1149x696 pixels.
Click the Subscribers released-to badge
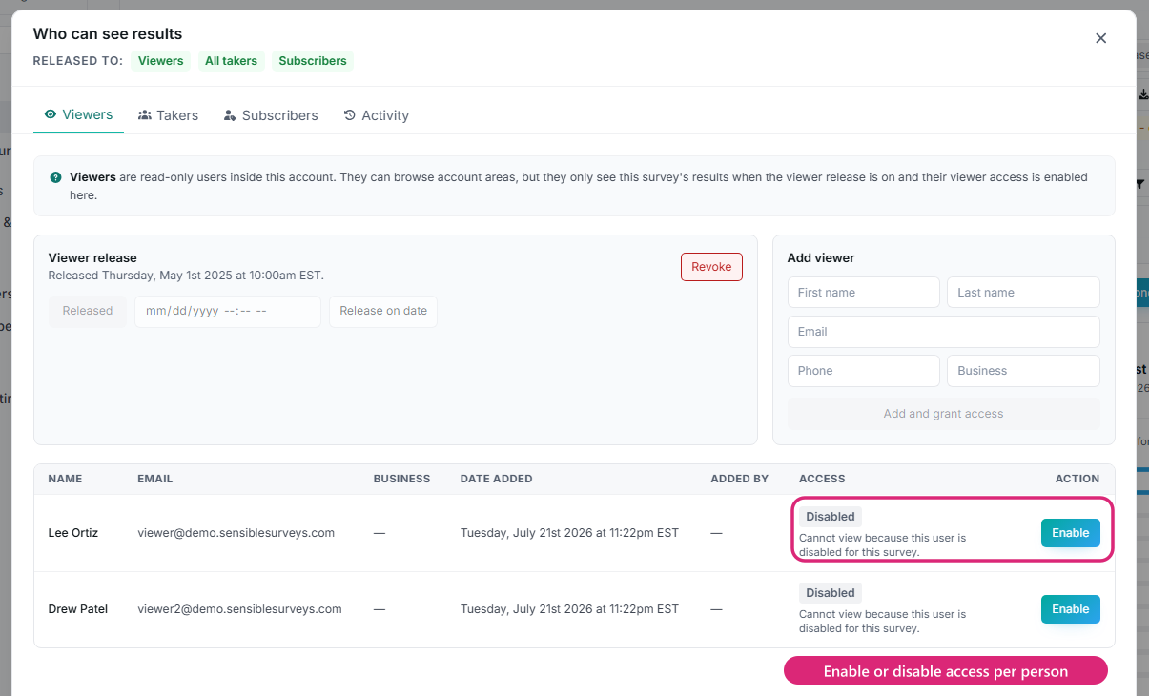[x=313, y=61]
